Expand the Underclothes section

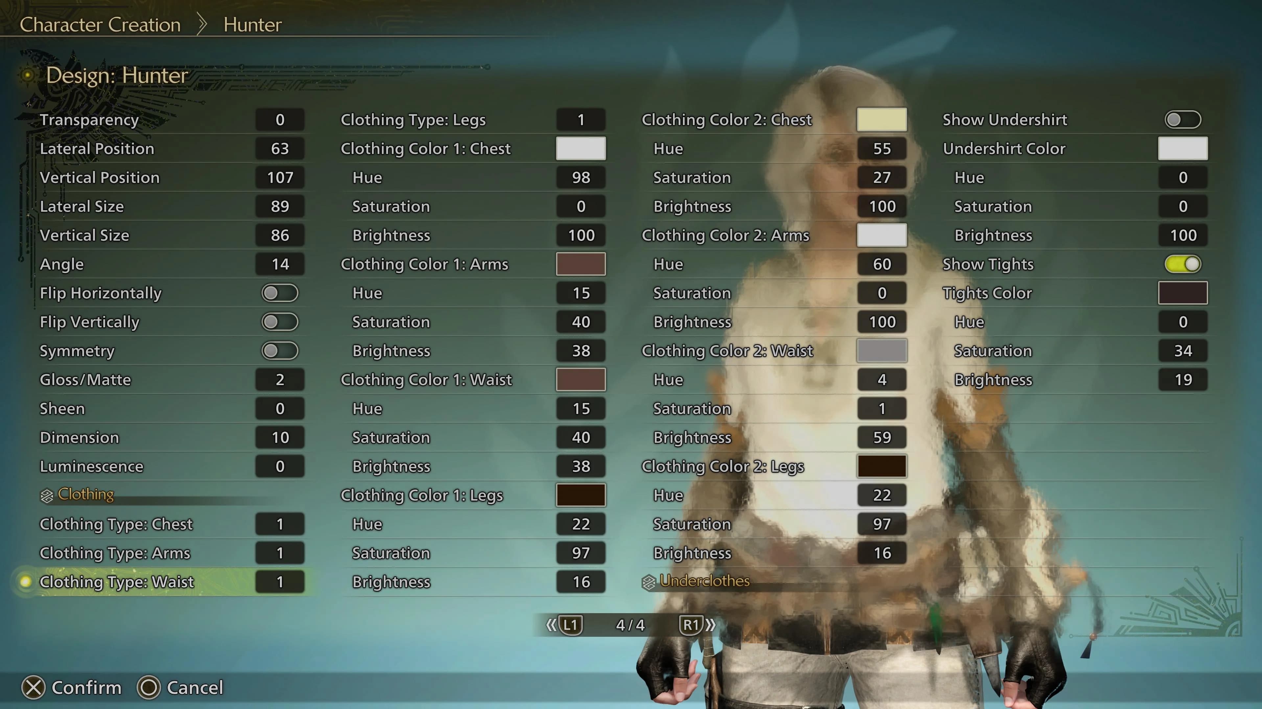click(x=704, y=581)
